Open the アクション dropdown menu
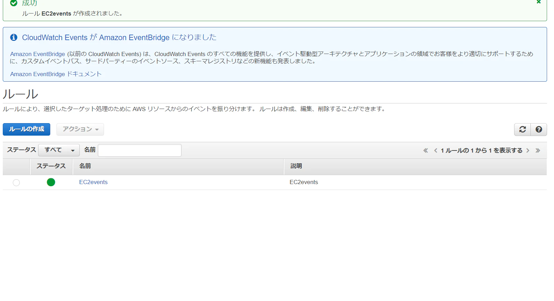 click(80, 129)
